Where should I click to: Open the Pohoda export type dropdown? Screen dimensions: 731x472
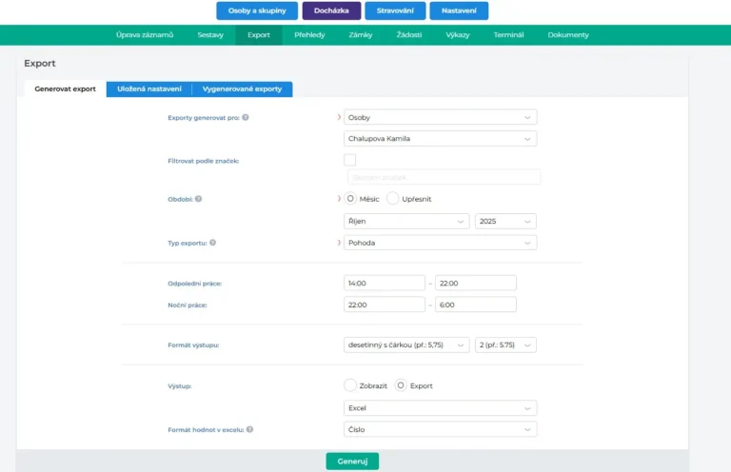click(440, 243)
